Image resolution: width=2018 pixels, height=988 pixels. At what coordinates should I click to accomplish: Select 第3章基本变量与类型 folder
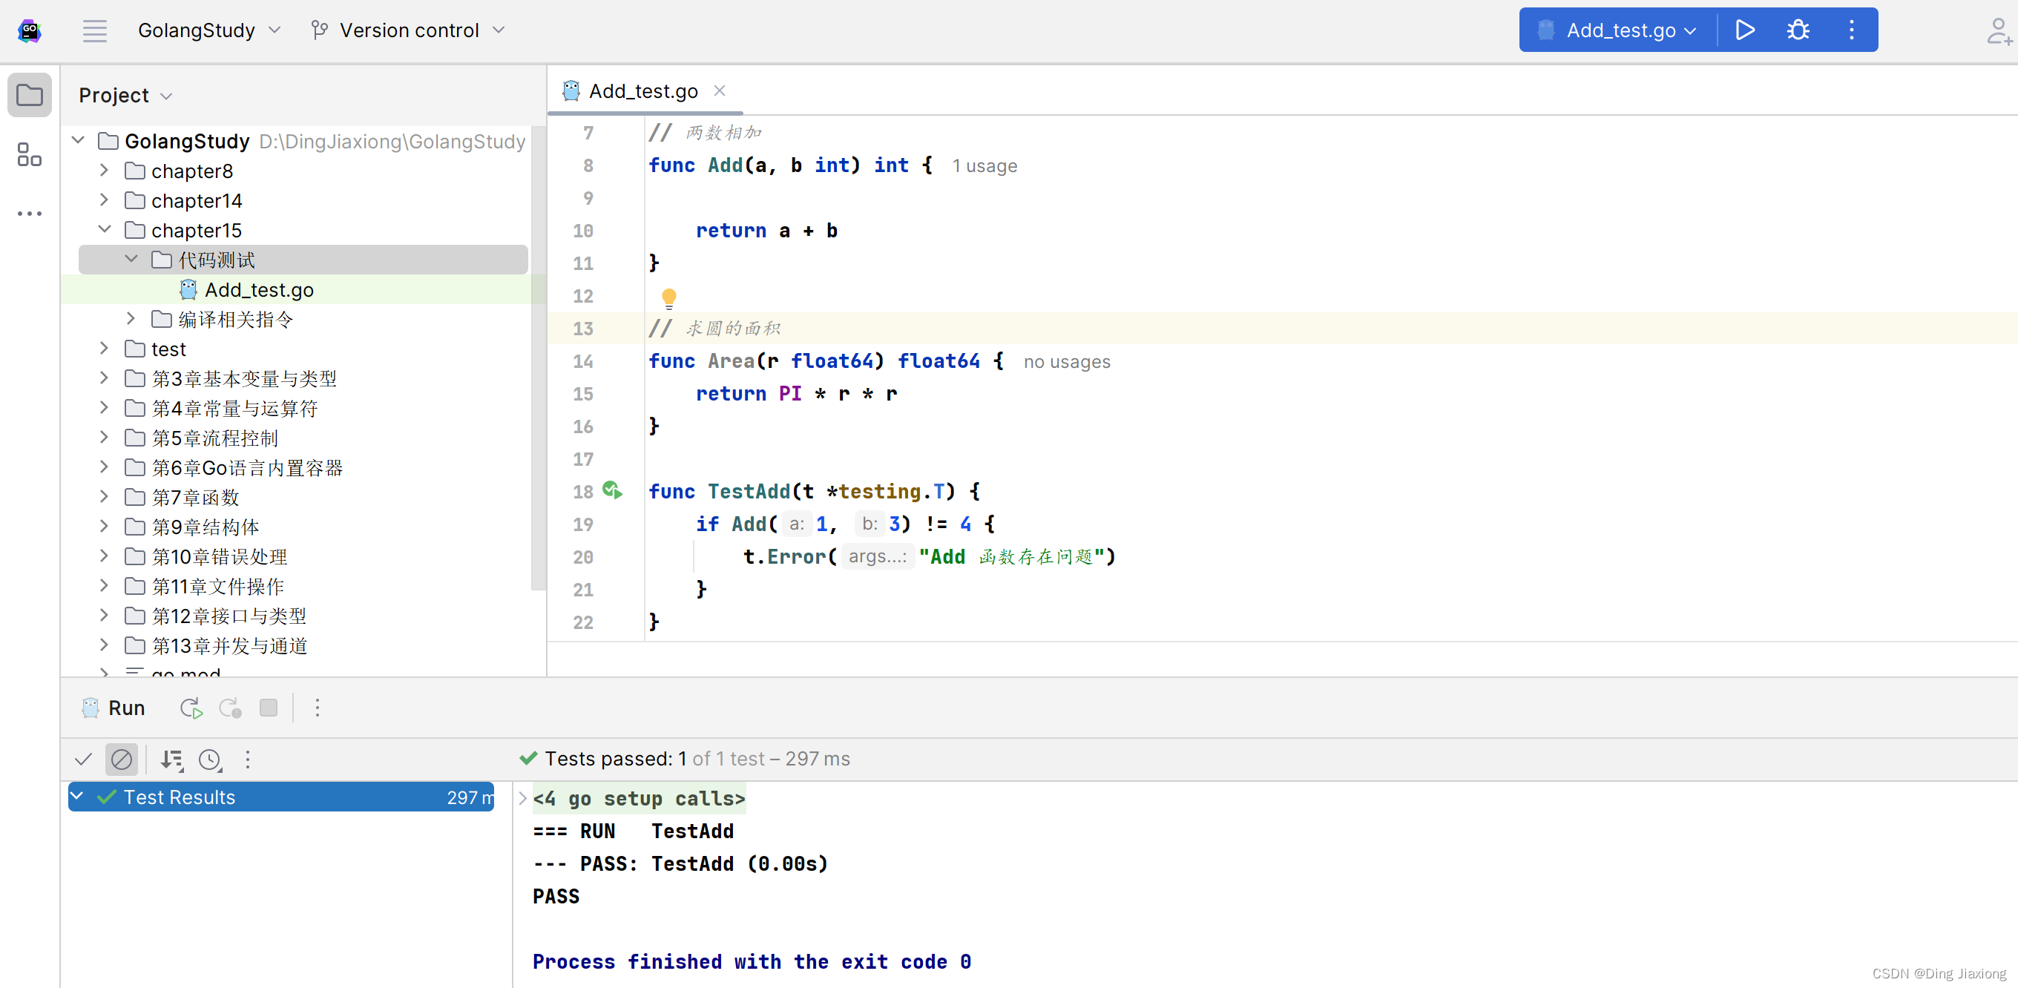click(243, 379)
